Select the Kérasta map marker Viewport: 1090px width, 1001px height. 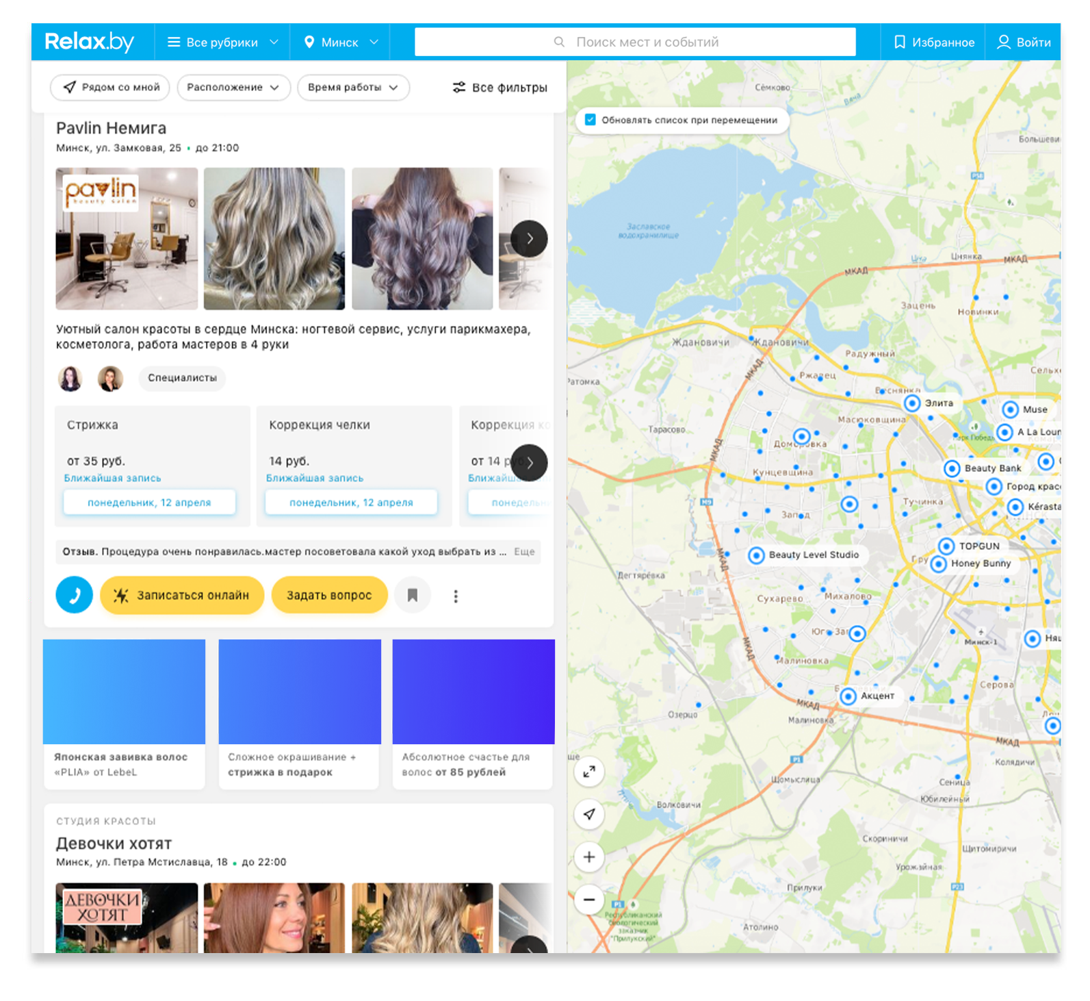tap(1015, 507)
